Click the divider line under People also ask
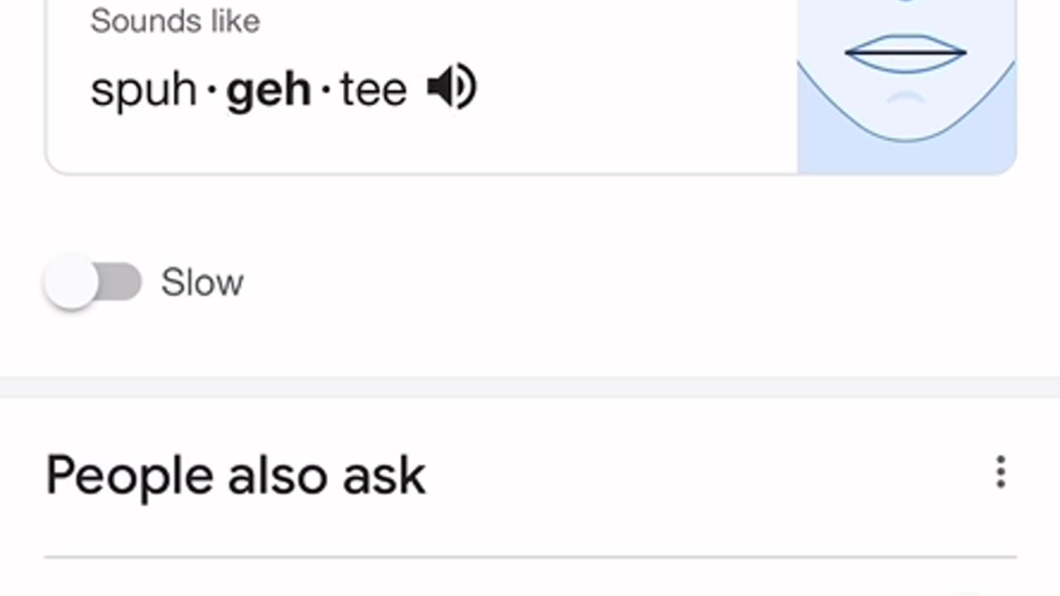The image size is (1060, 596). [x=530, y=557]
